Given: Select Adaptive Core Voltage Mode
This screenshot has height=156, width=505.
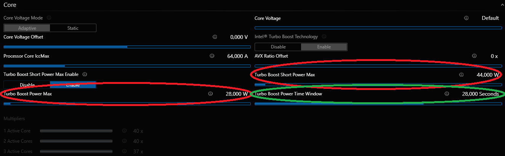Looking at the screenshot, I should (27, 28).
